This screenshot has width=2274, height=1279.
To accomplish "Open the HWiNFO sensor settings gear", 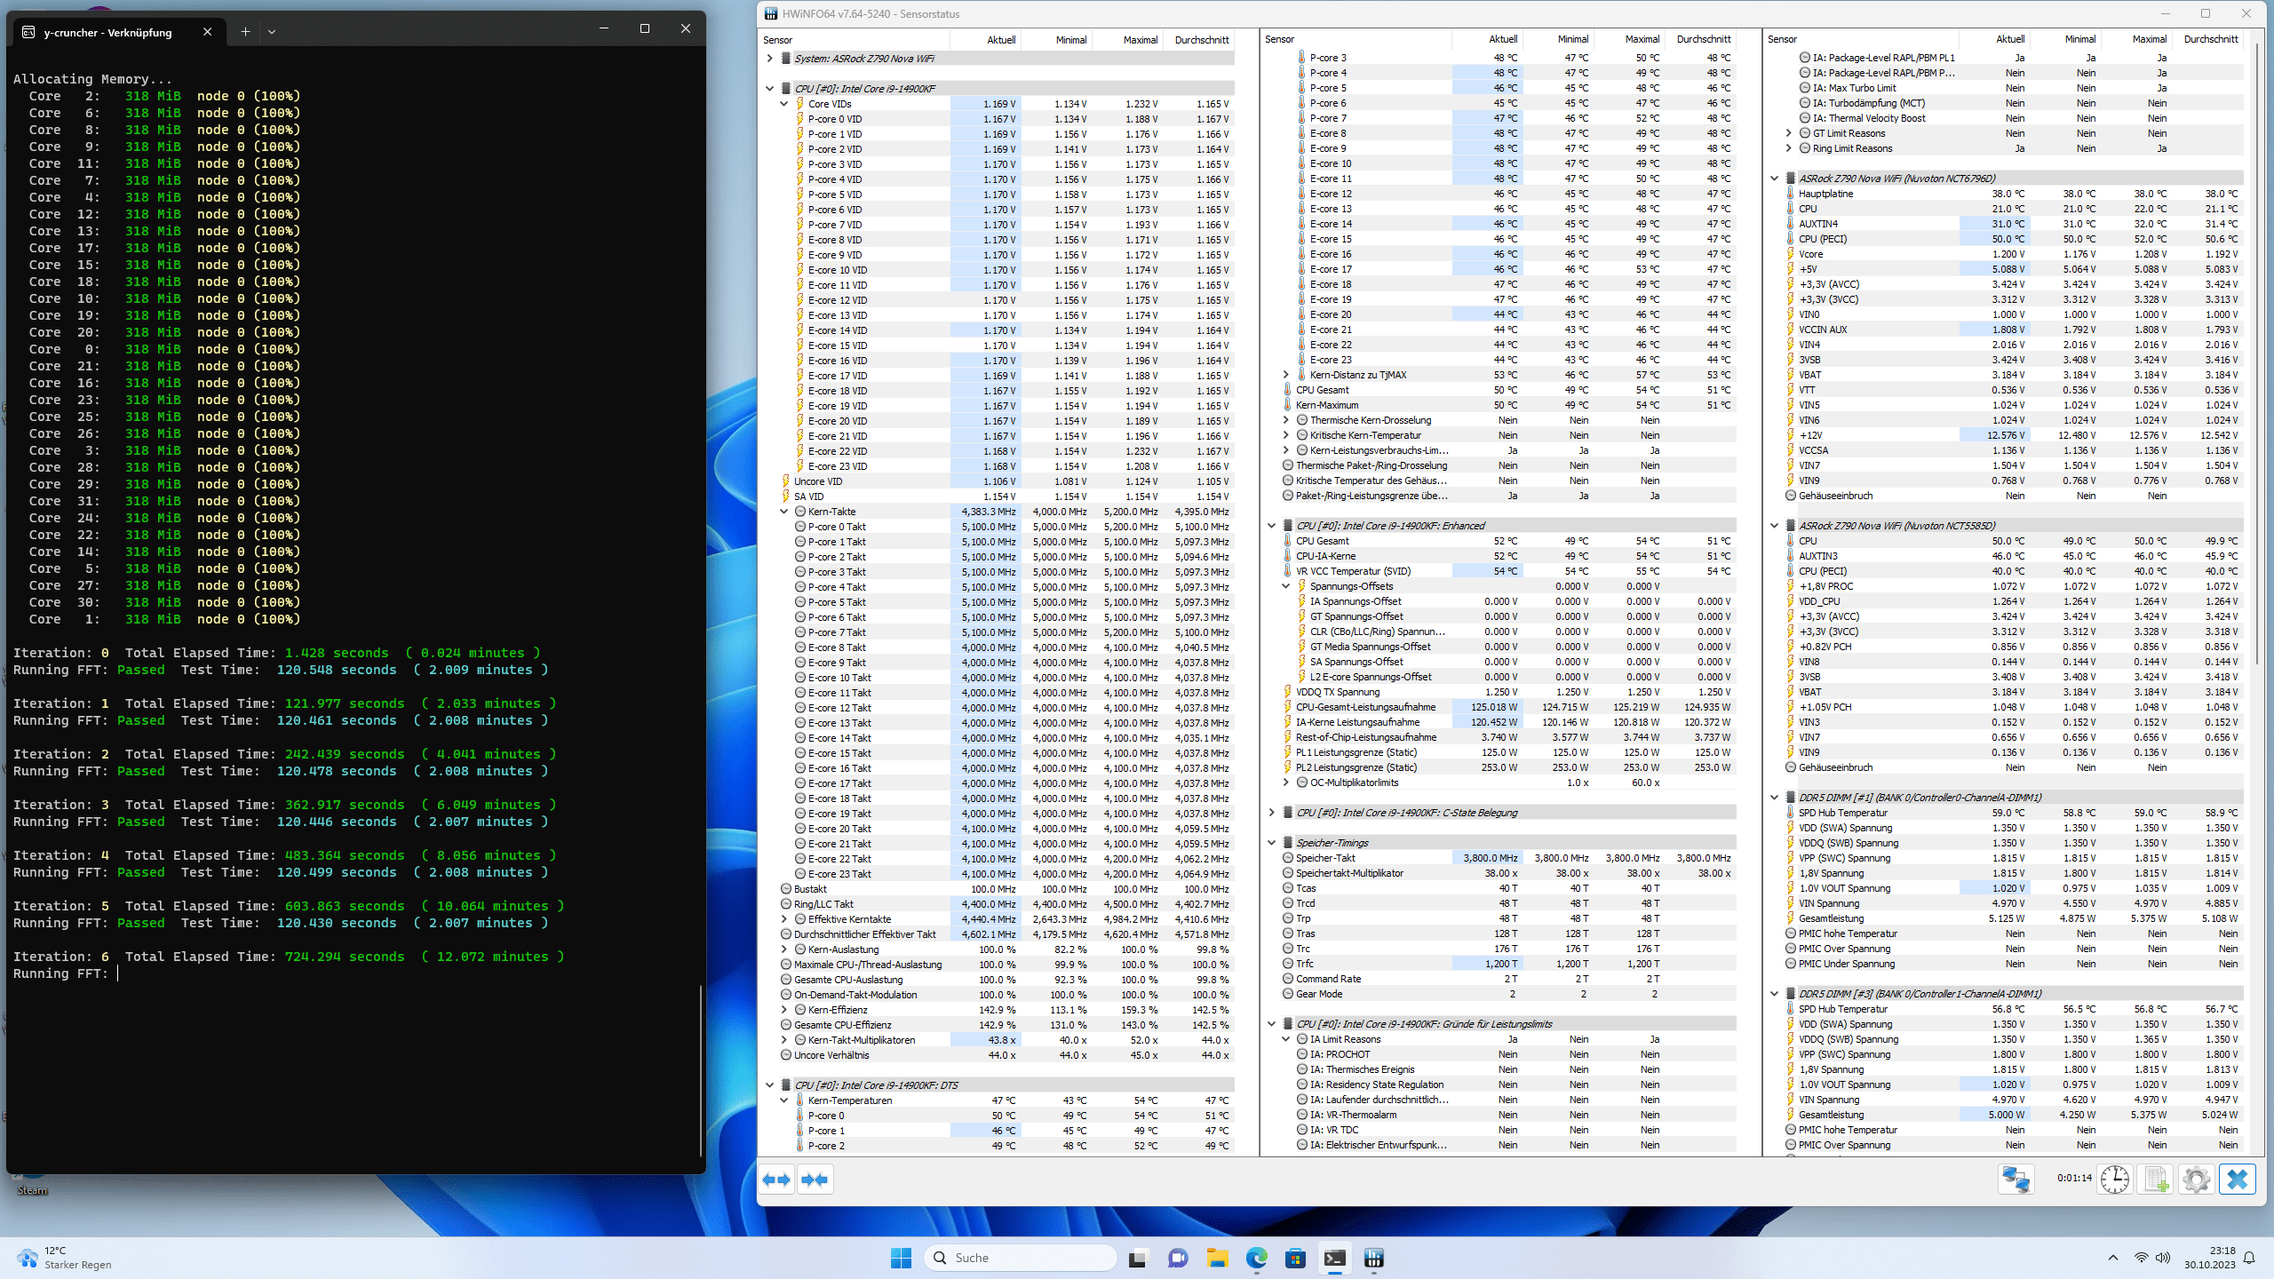I will click(x=2197, y=1180).
